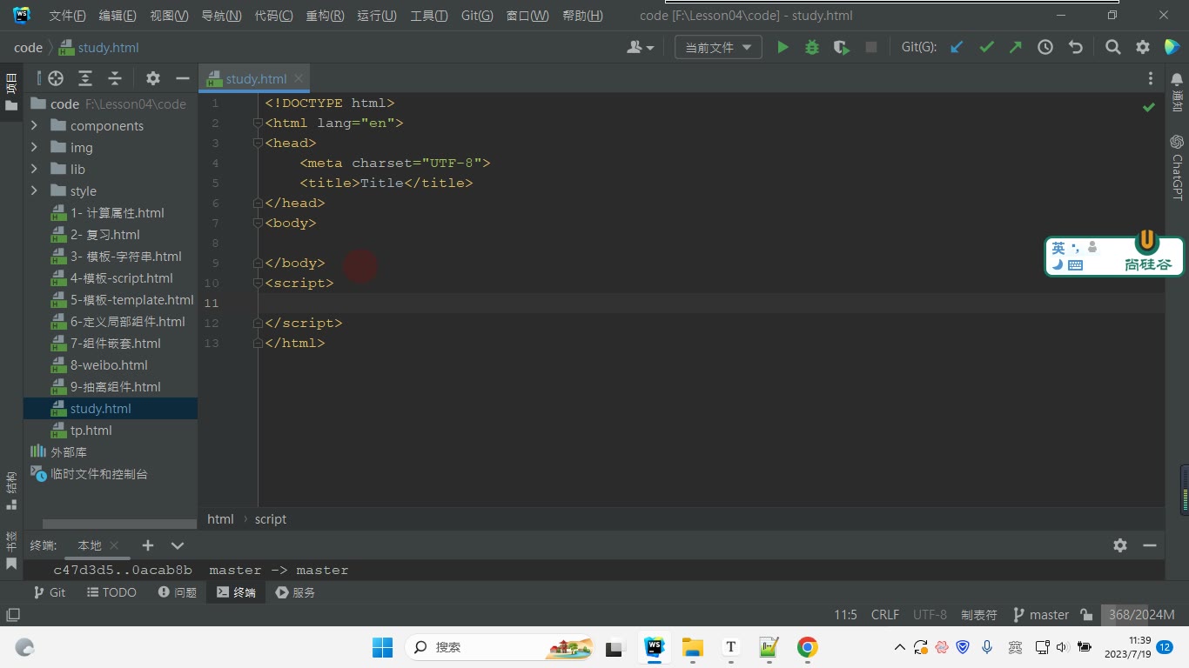This screenshot has width=1189, height=668.
Task: Open the TODO tool window
Action: tap(112, 592)
